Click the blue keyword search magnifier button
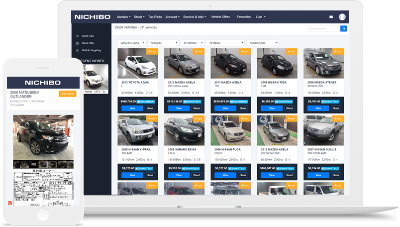400x227 pixels. [343, 28]
